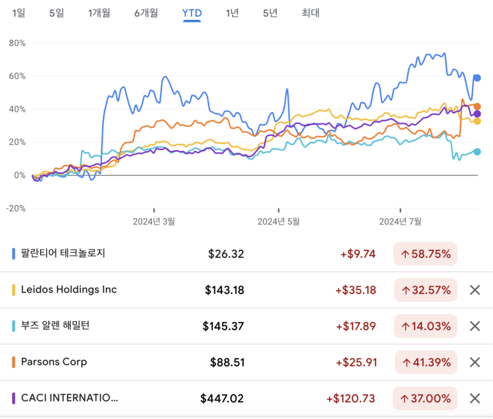Open 부즈 알렌 해밀턴 stock name
Image resolution: width=493 pixels, height=419 pixels.
tap(55, 326)
